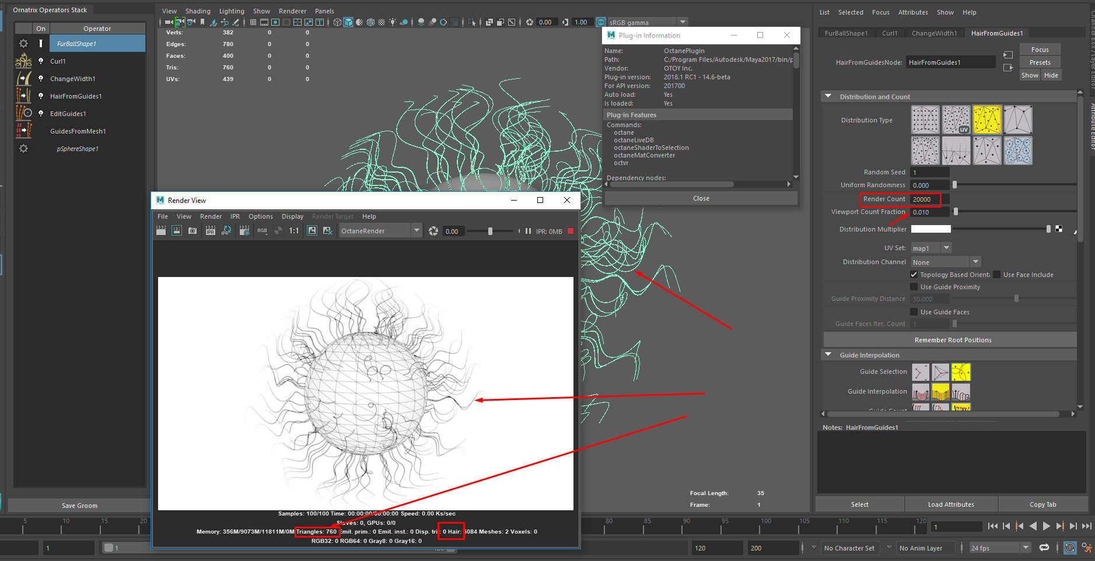Open the Shading menu in the viewport
This screenshot has width=1095, height=561.
pyautogui.click(x=198, y=11)
